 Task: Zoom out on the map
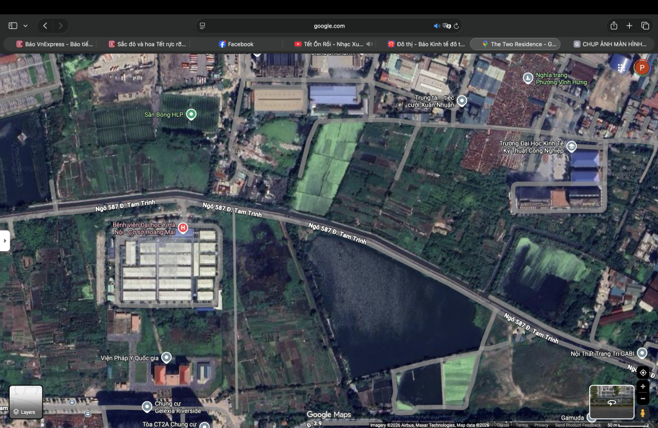(x=643, y=398)
